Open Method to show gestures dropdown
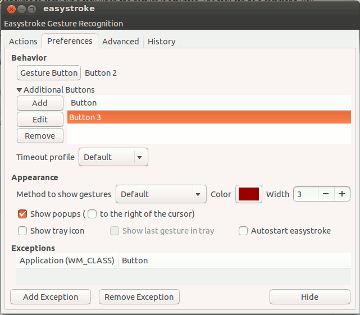Image resolution: width=360 pixels, height=315 pixels. point(161,194)
